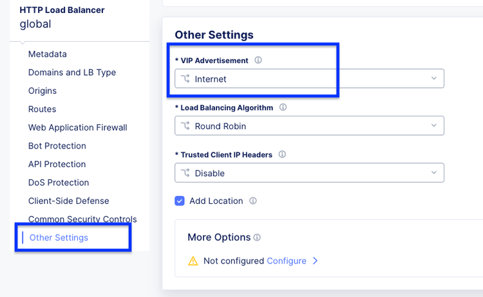Open Web Application Firewall section

pos(77,127)
